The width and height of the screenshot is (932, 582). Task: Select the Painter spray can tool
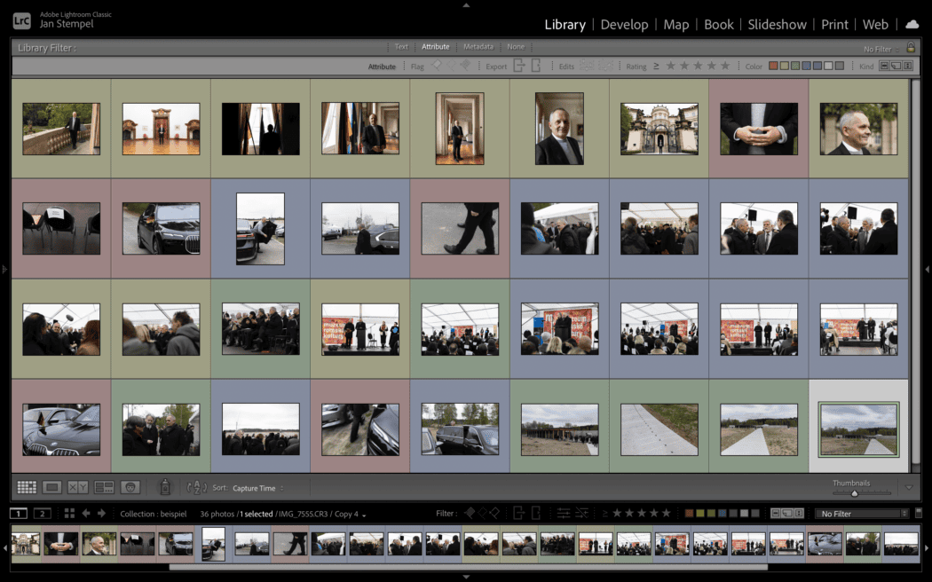[164, 487]
